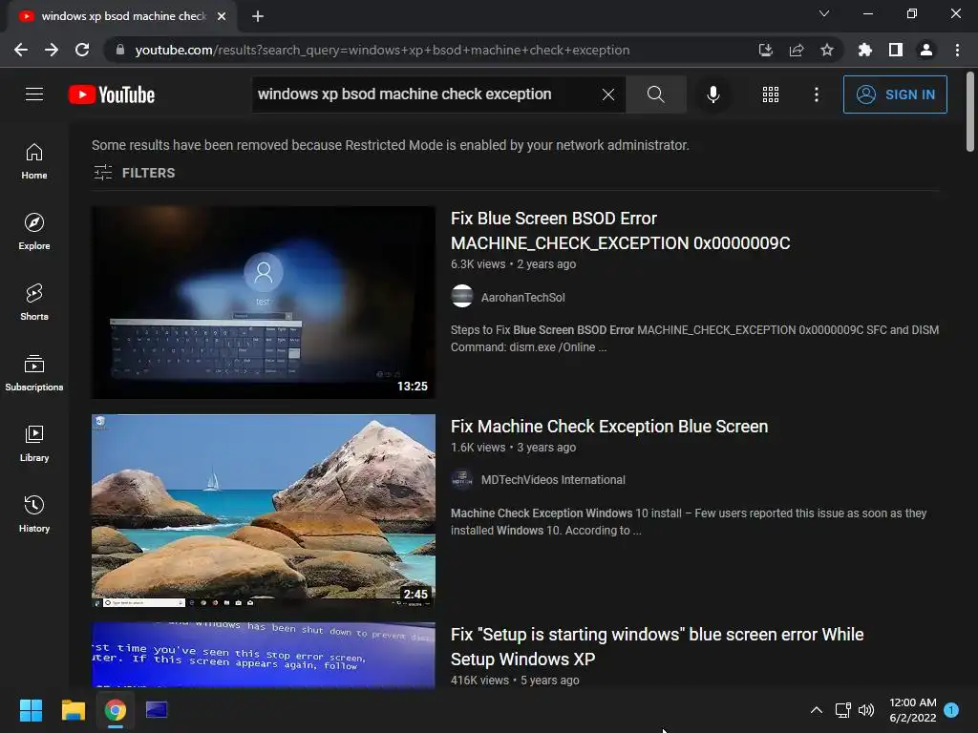Go to YouTube home via logo
This screenshot has width=978, height=733.
pos(112,94)
